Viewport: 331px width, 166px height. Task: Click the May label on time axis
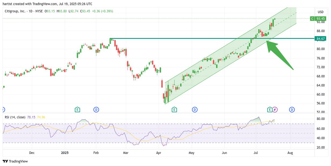click(x=191, y=153)
